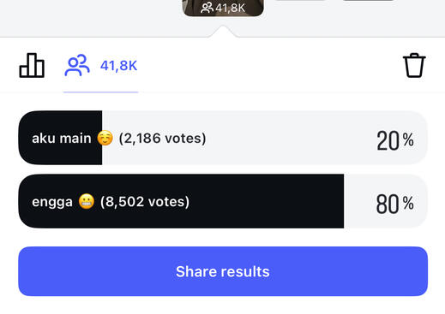Tap the grimacing emoji in second option
Viewport: 445px width, 314px height.
(87, 201)
